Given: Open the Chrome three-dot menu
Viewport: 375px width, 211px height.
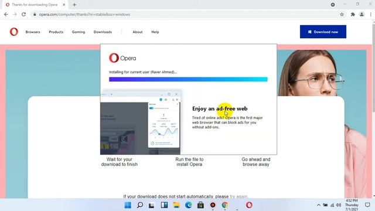Looking at the screenshot, I should 371,14.
